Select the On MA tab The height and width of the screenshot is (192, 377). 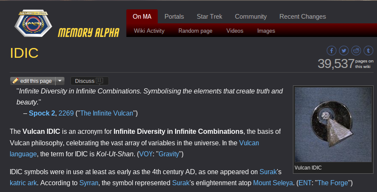click(142, 17)
